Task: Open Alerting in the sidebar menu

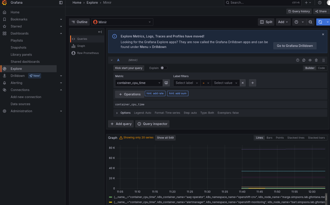Action: (16, 83)
